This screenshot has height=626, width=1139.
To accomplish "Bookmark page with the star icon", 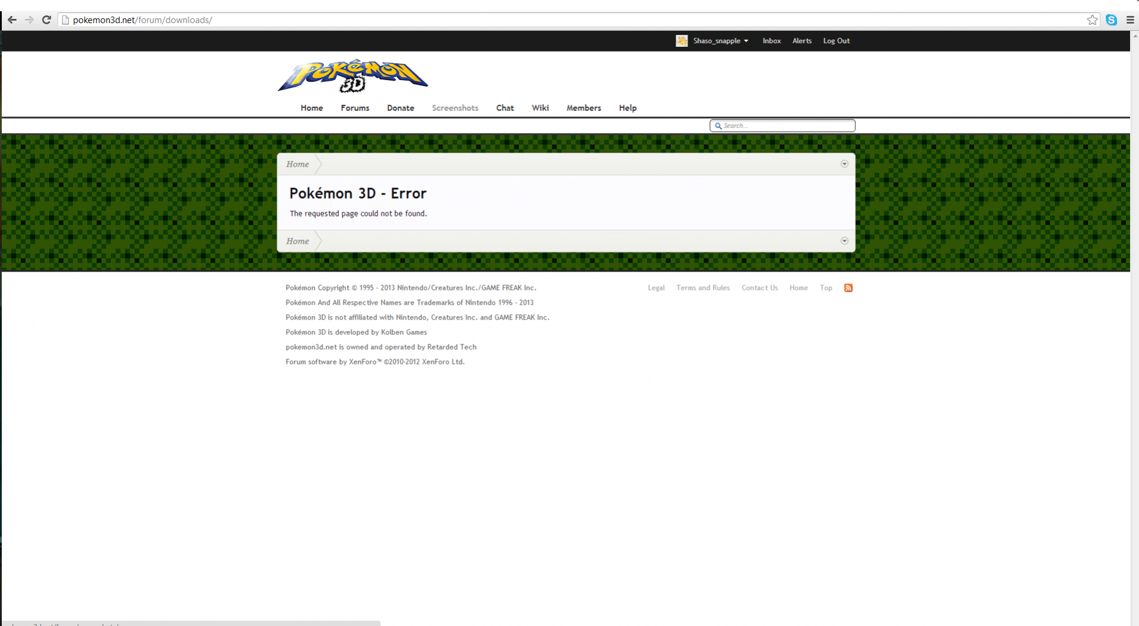I will (x=1092, y=20).
